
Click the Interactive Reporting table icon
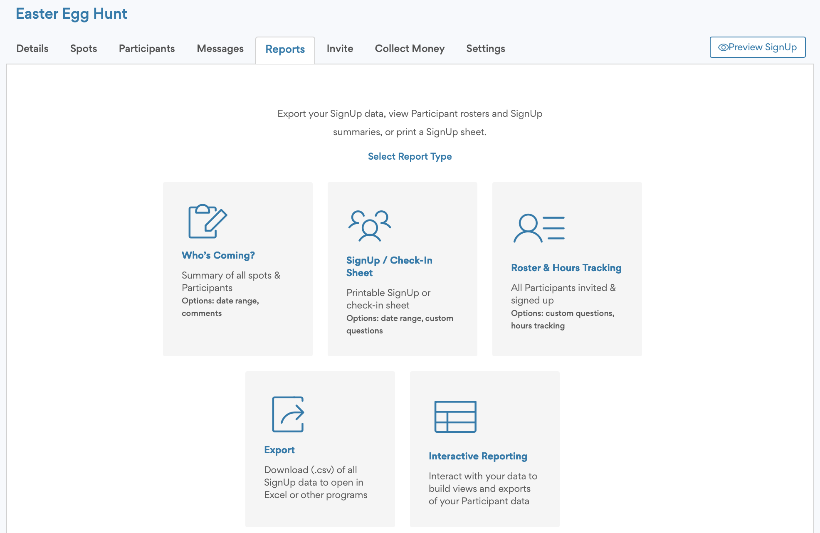coord(455,417)
